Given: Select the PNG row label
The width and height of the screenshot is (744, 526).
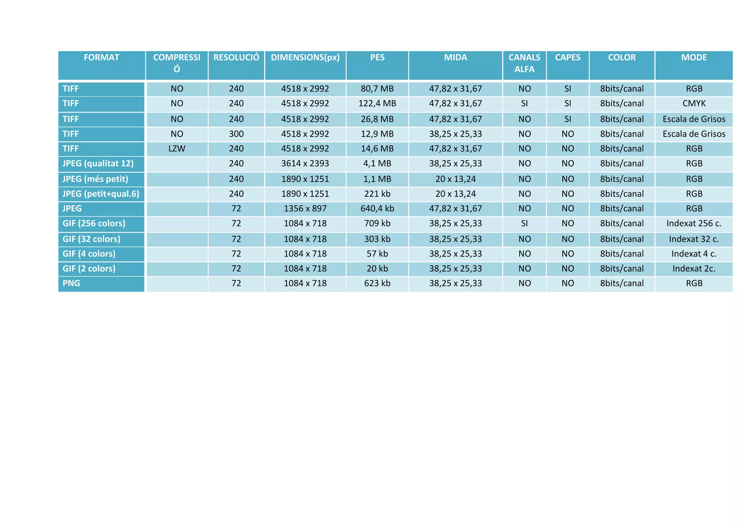Looking at the screenshot, I should 71,284.
